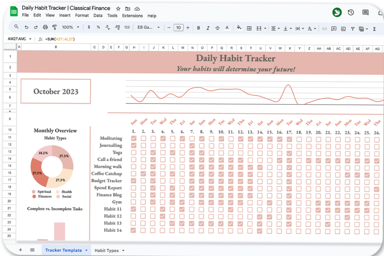Check the Gym checkbox for day 1
The width and height of the screenshot is (384, 256).
tap(133, 202)
